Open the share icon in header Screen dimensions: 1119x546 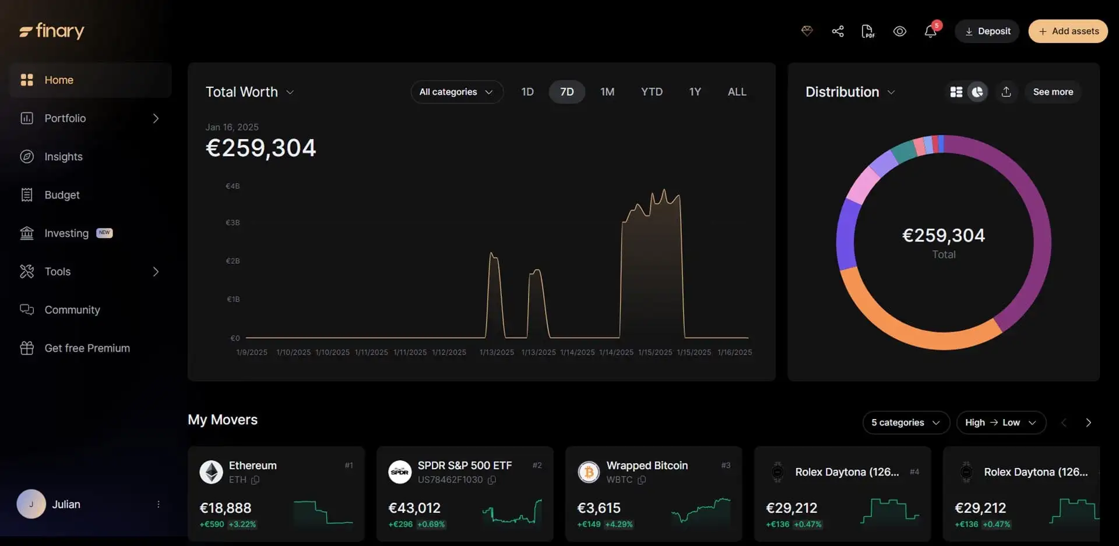(x=838, y=31)
